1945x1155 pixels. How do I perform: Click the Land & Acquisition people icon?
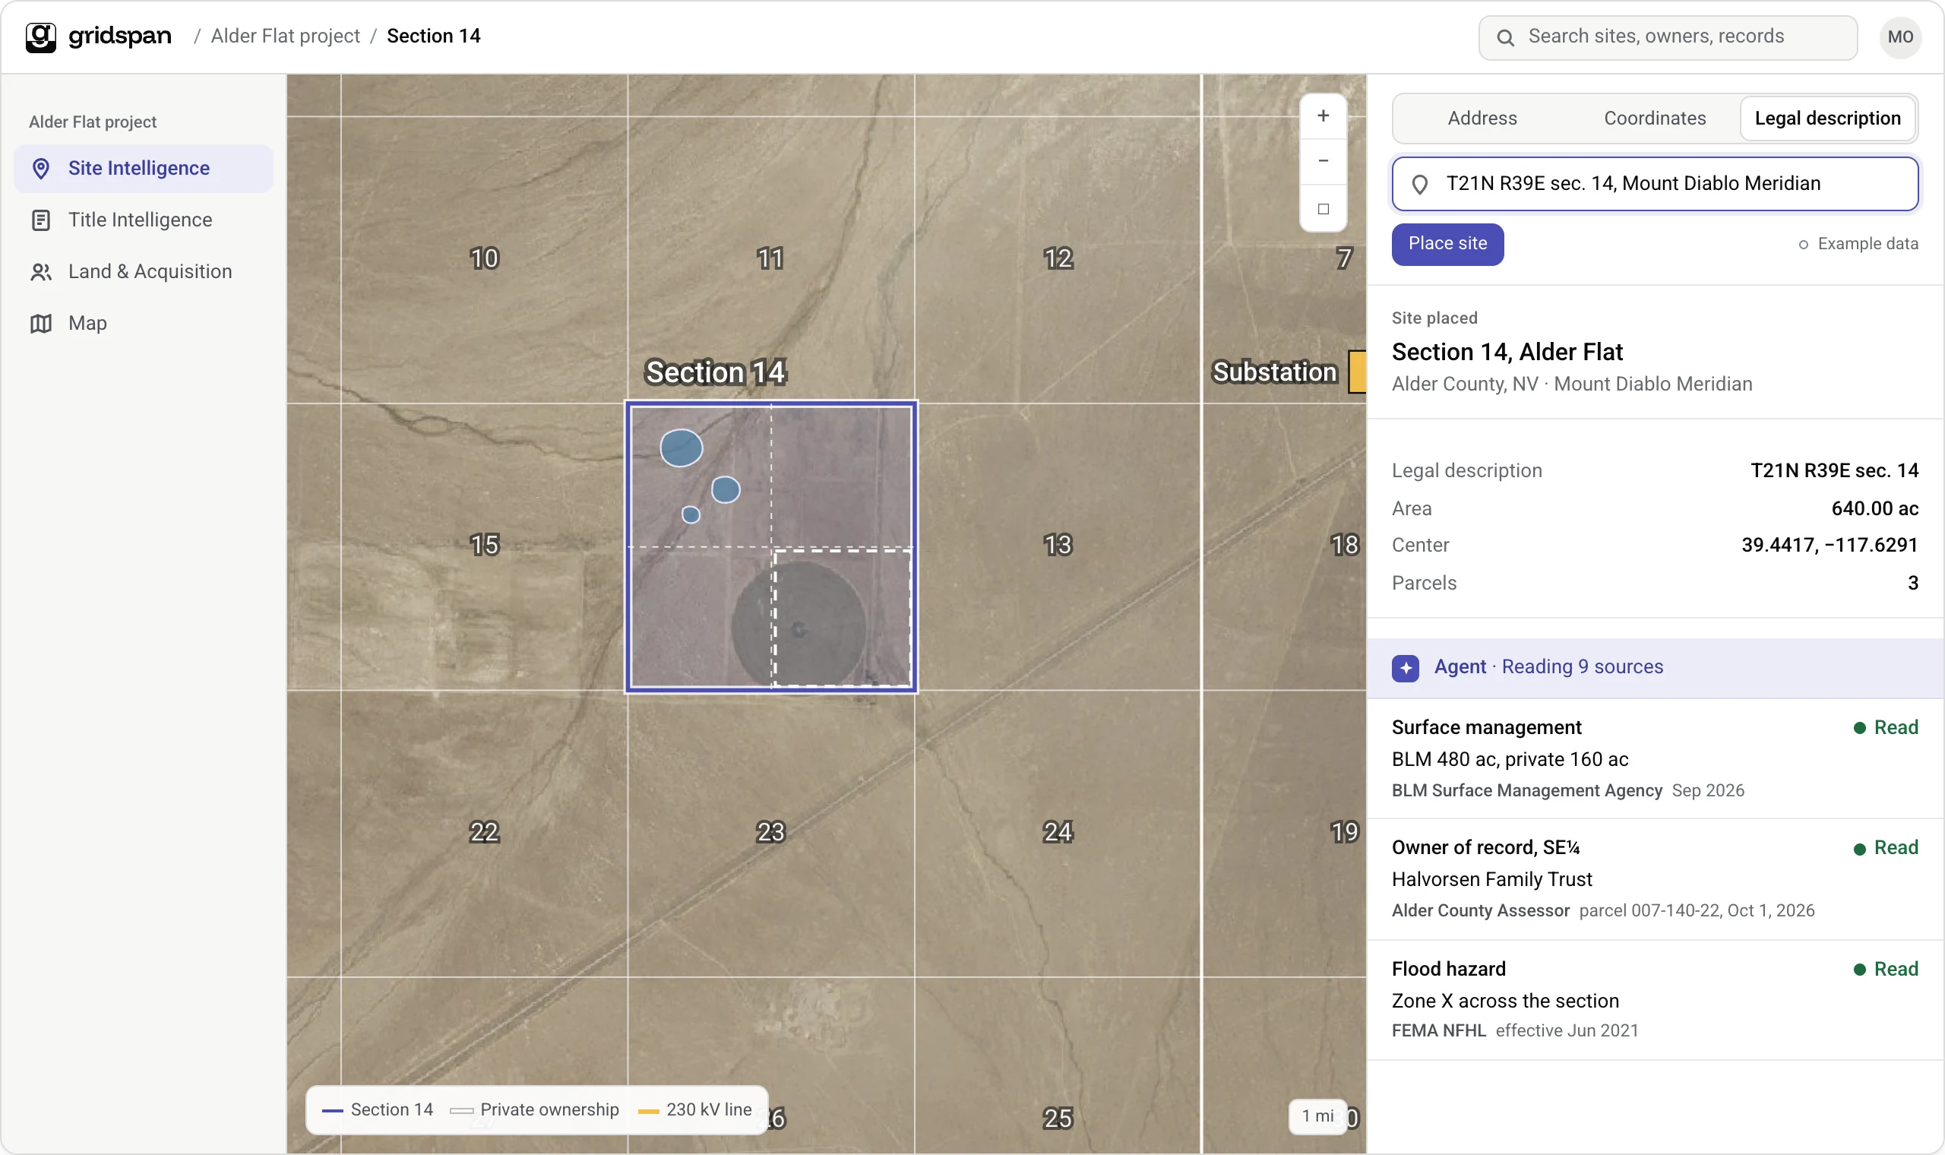[41, 271]
